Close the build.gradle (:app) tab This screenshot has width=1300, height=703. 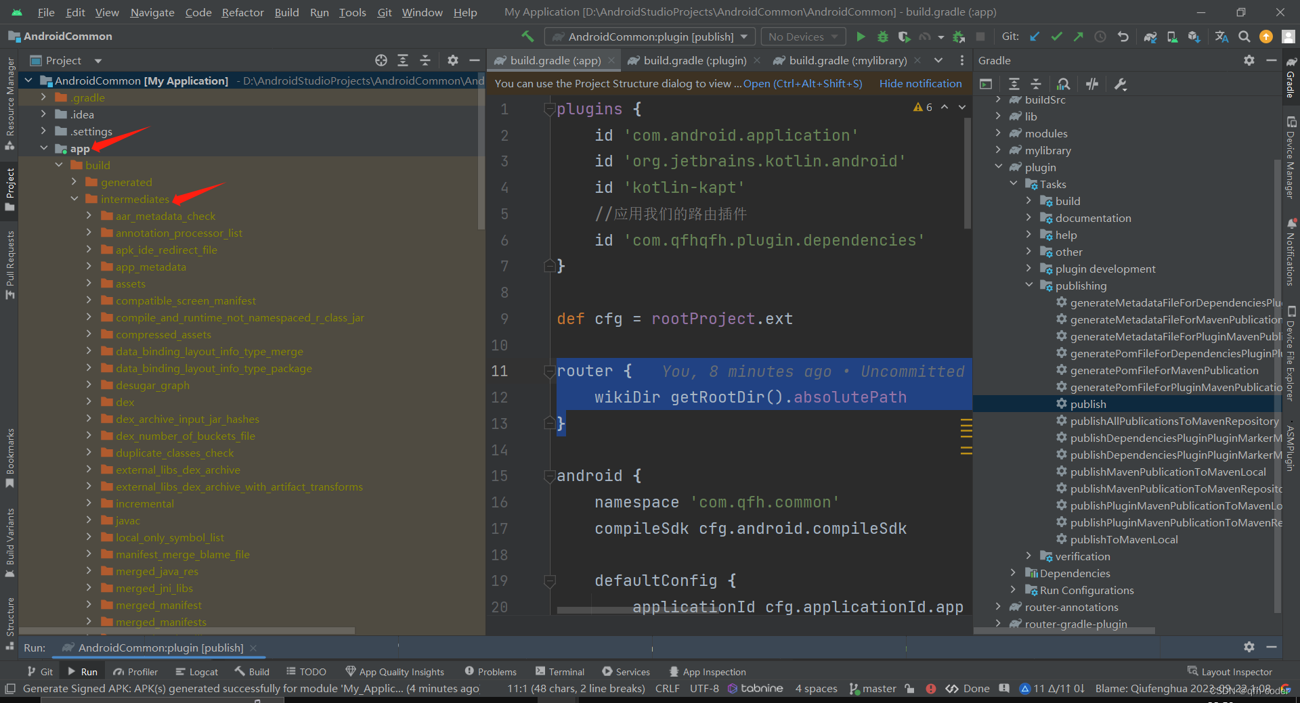[x=611, y=60]
